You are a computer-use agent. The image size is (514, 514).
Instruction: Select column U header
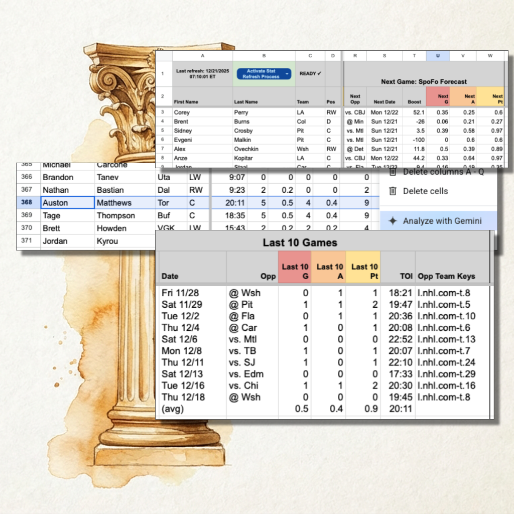click(438, 55)
